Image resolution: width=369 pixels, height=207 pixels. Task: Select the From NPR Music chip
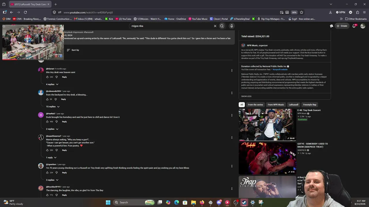click(x=276, y=105)
